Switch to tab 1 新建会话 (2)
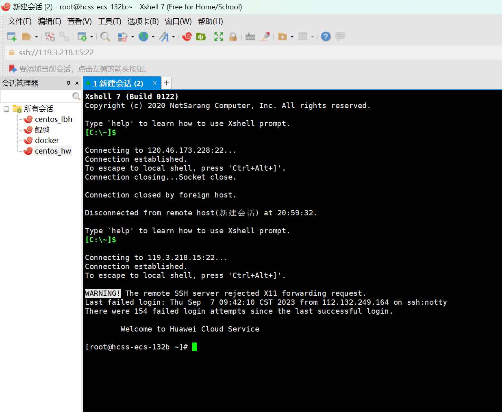Screen dimensions: 502x412 (118, 83)
